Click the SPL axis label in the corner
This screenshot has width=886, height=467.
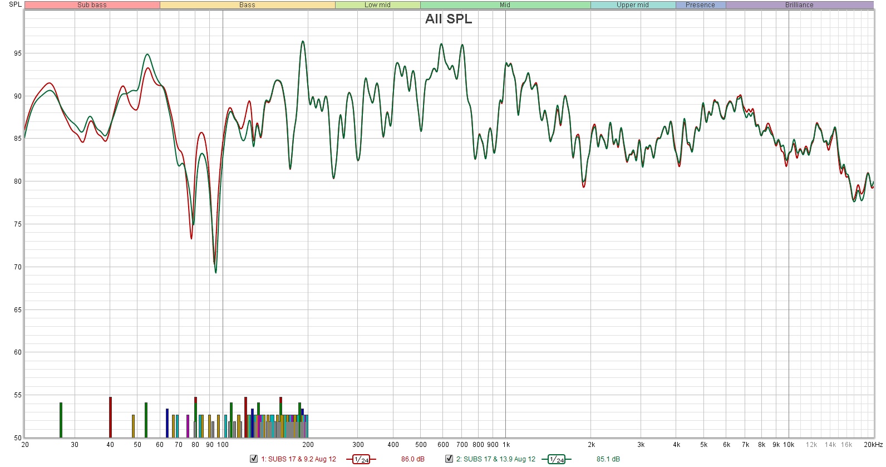[15, 4]
